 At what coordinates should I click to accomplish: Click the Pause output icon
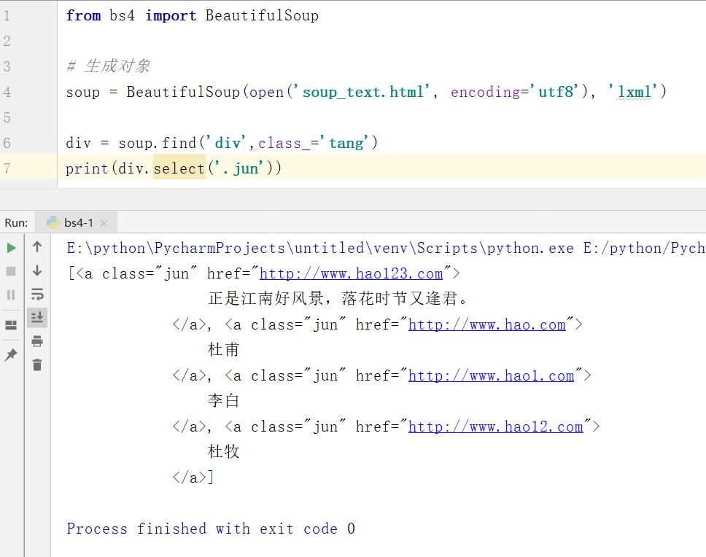11,295
